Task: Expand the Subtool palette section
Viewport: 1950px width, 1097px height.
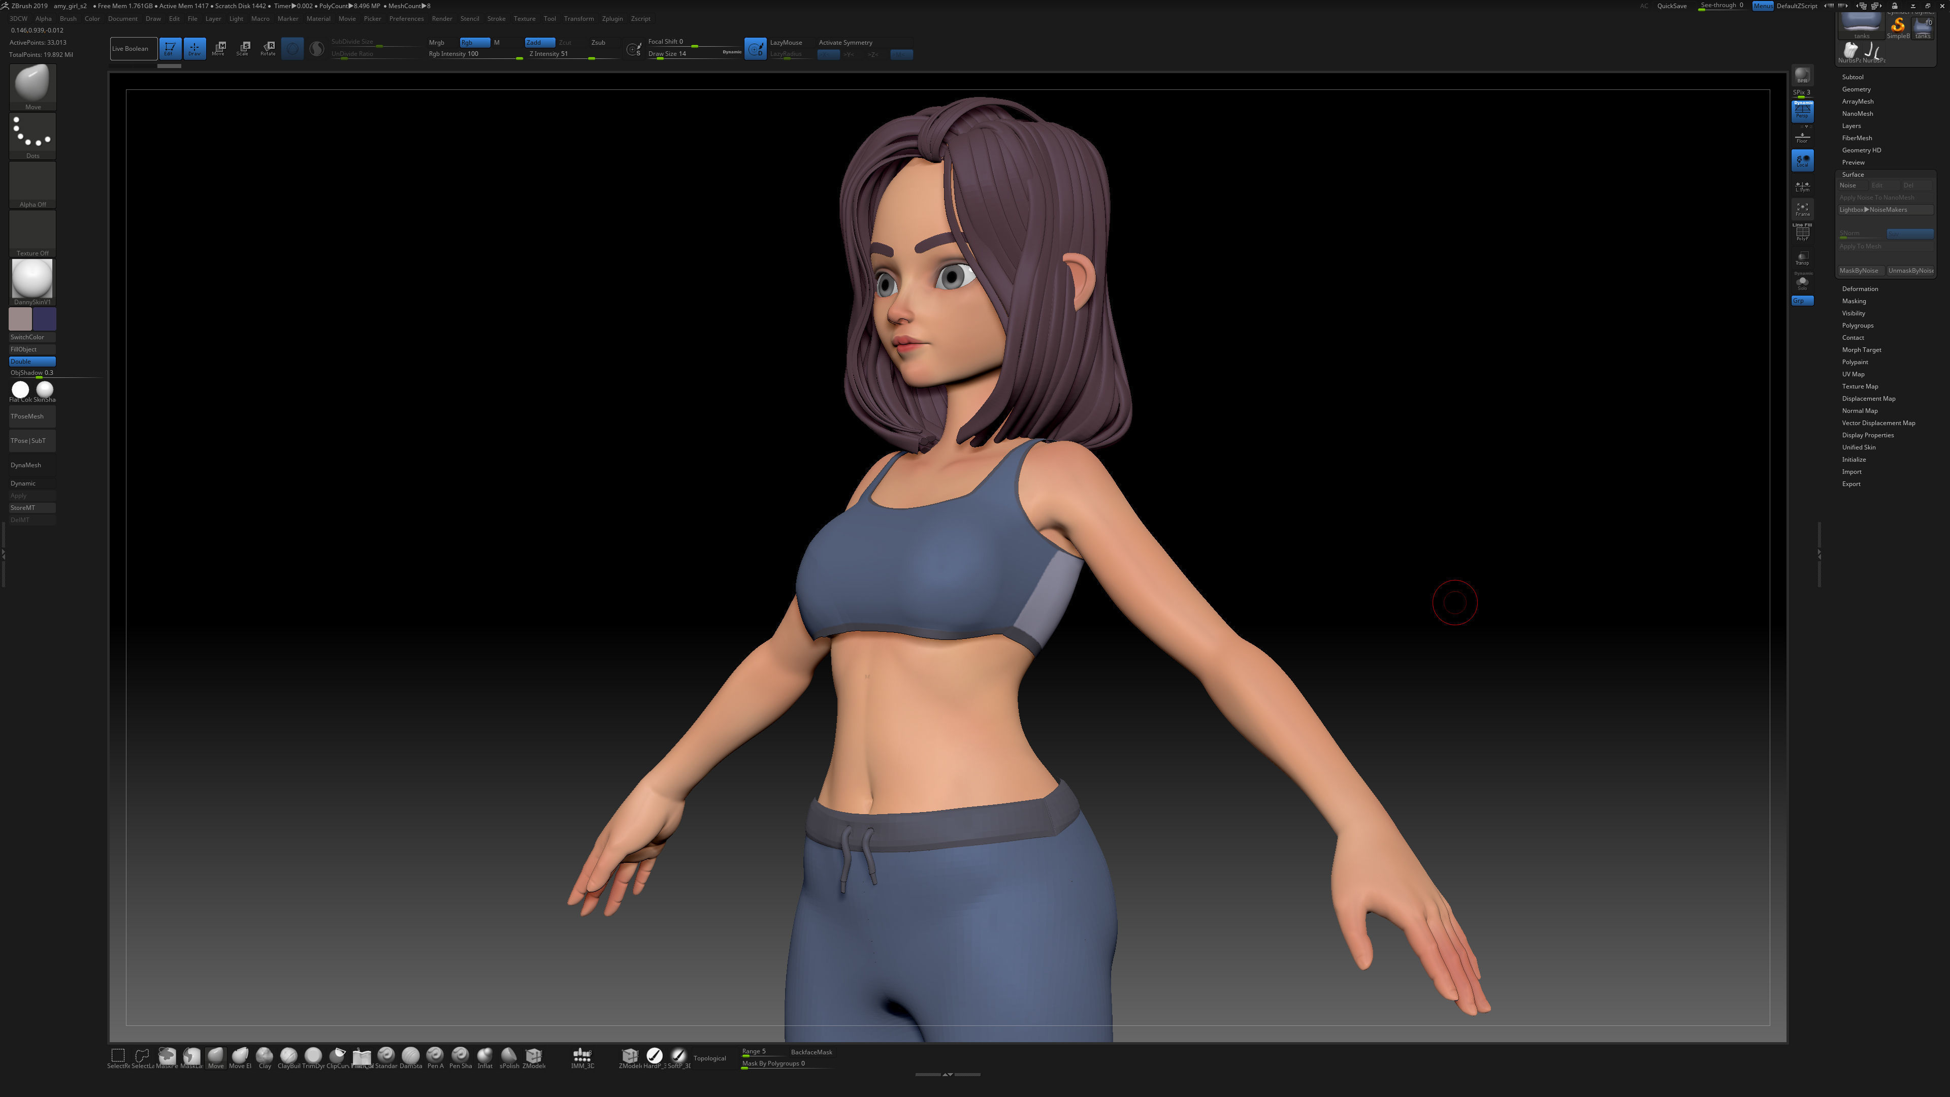Action: pyautogui.click(x=1852, y=77)
